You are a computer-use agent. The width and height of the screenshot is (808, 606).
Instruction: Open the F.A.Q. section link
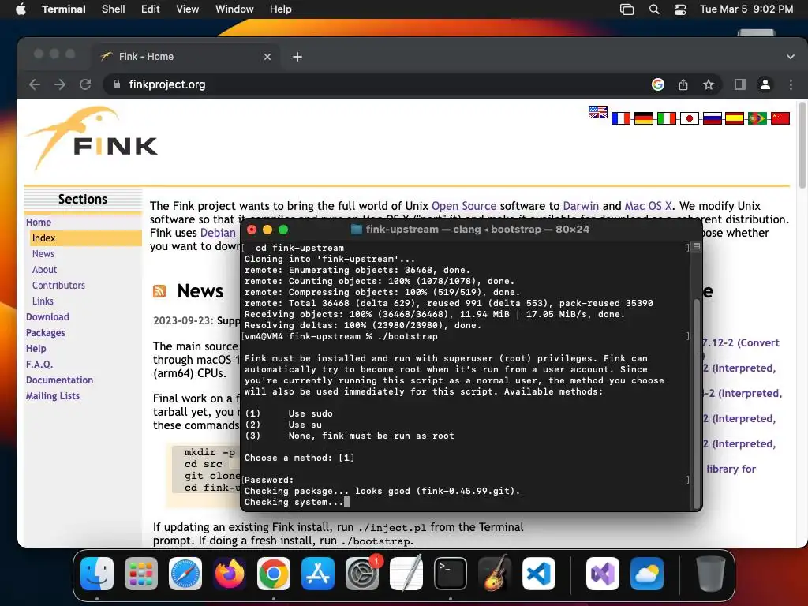(39, 365)
